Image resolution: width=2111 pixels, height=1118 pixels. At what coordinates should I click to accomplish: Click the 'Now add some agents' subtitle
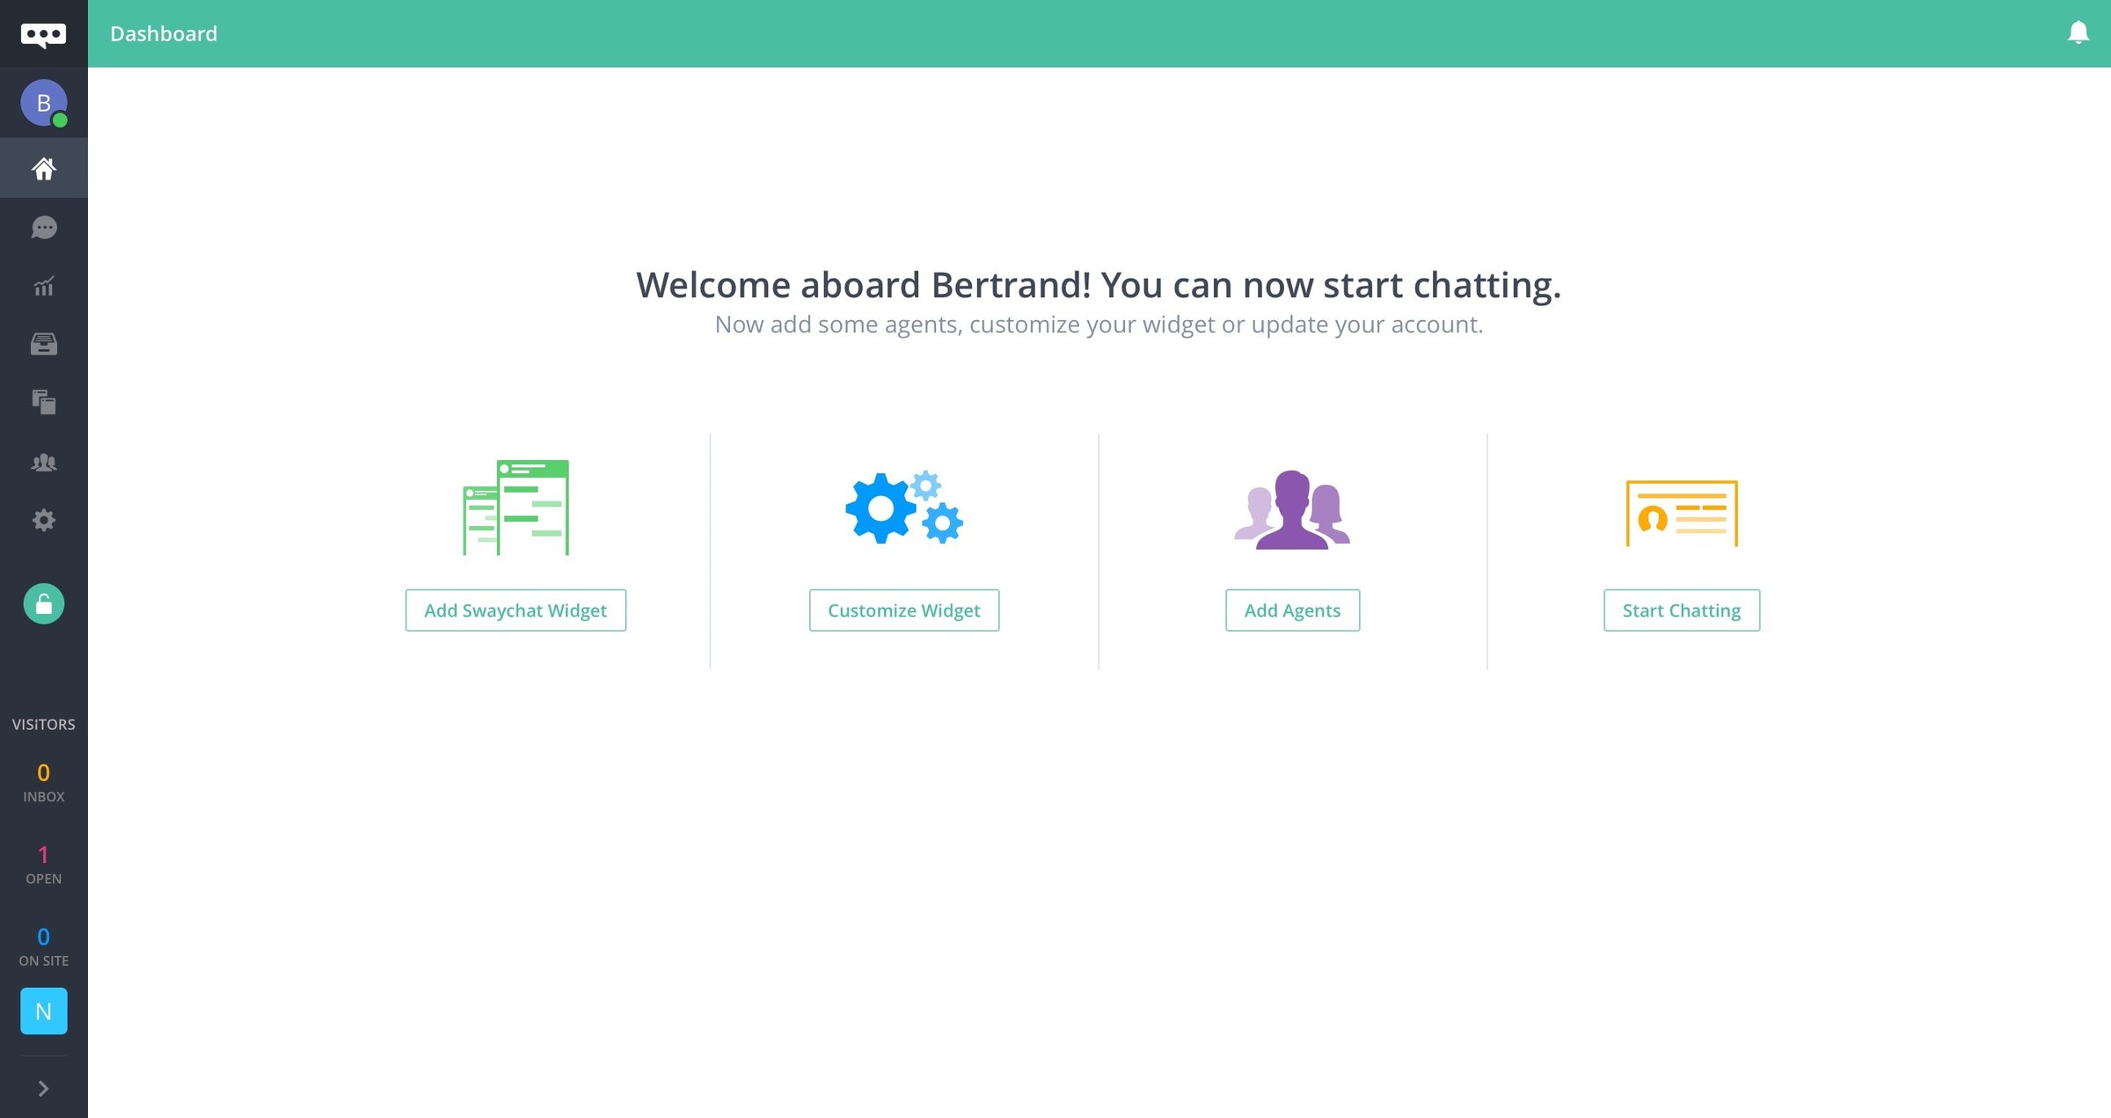coord(1099,325)
